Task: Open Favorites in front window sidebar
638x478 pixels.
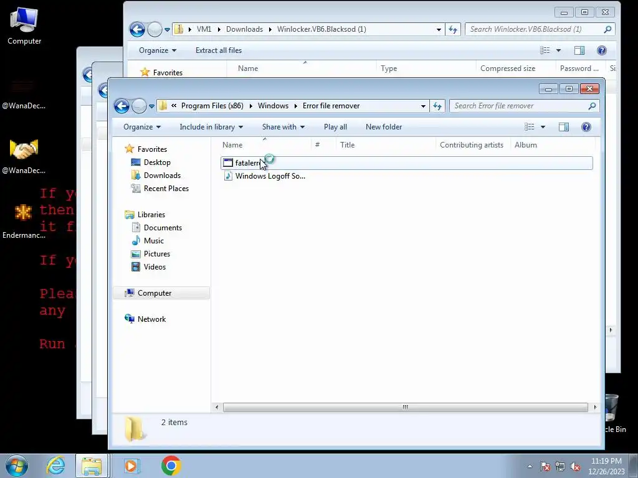Action: pyautogui.click(x=152, y=149)
